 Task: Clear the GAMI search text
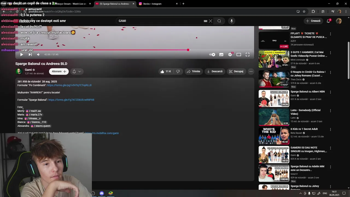(x=211, y=21)
